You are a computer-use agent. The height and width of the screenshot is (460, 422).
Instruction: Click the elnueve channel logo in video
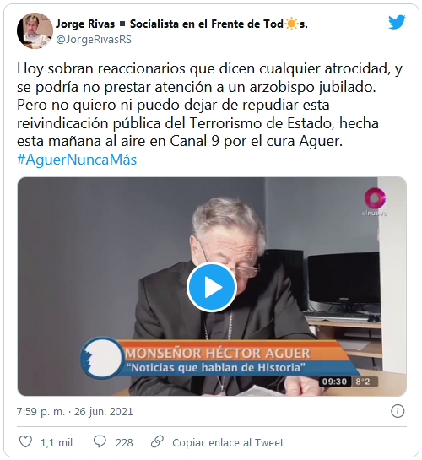(x=375, y=202)
